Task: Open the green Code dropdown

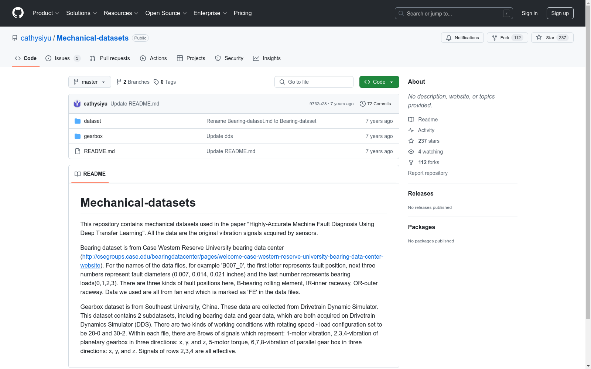Action: (x=379, y=82)
